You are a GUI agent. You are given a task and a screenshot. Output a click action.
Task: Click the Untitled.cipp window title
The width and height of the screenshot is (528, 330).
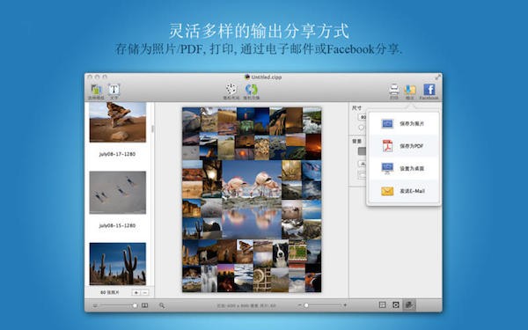[x=266, y=77]
